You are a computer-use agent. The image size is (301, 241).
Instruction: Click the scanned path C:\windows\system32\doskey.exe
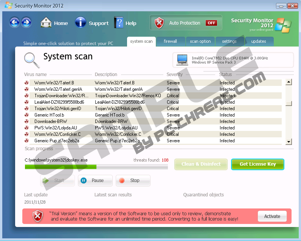pos(56,160)
